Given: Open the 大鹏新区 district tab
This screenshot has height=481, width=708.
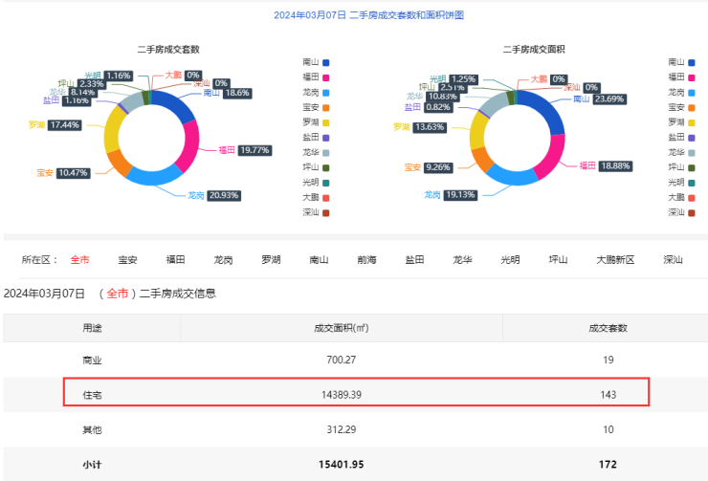Looking at the screenshot, I should (615, 260).
